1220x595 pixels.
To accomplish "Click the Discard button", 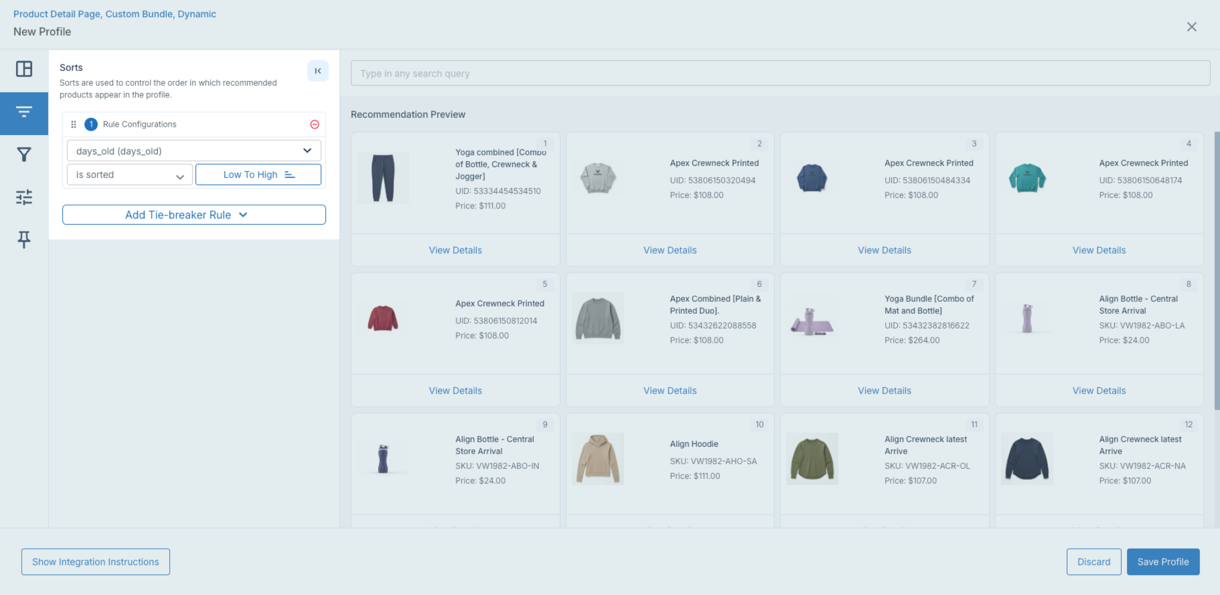I will point(1094,562).
